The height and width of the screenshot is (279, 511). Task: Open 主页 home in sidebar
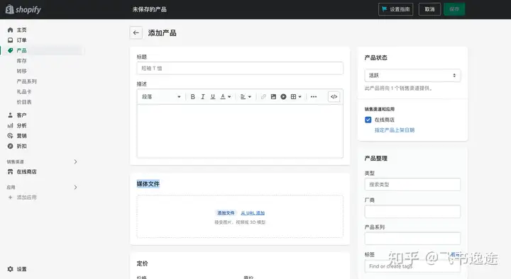point(21,30)
